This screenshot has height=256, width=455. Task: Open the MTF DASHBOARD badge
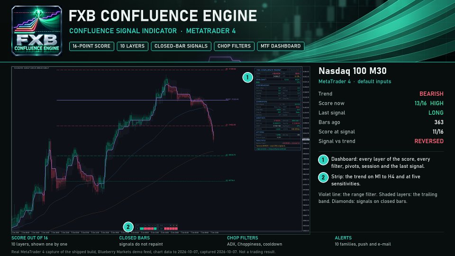point(281,46)
